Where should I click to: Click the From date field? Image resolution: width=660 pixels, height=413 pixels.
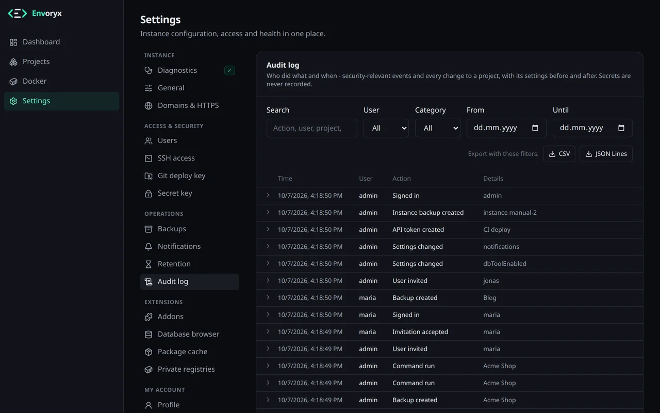[506, 128]
